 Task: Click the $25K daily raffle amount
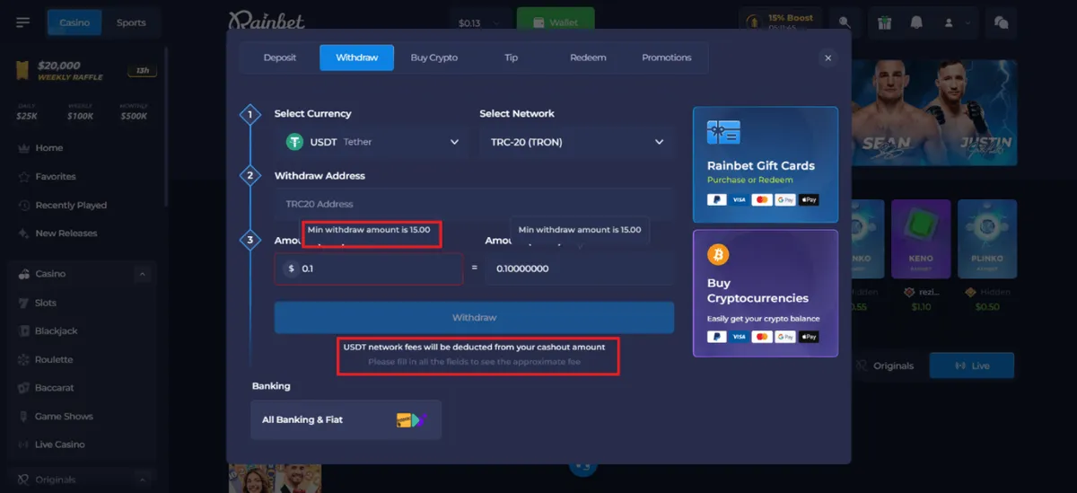tap(27, 116)
